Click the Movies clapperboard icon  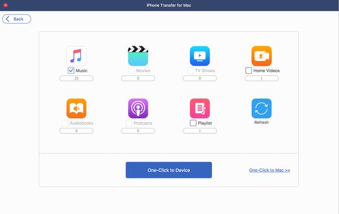point(138,56)
